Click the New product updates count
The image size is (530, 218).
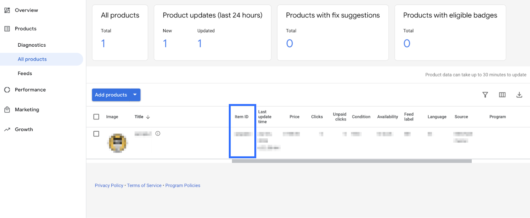(x=165, y=43)
